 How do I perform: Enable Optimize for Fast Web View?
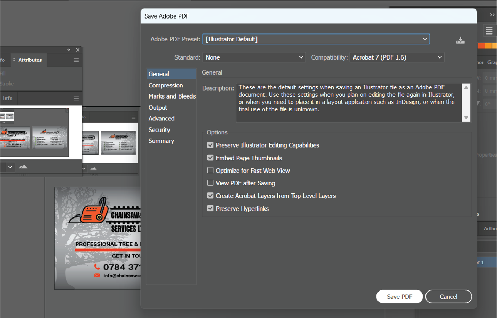[x=210, y=171]
